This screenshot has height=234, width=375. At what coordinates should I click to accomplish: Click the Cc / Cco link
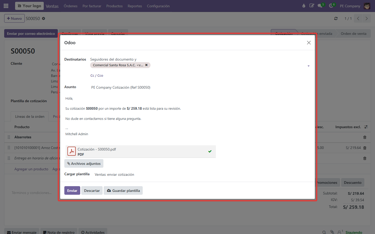(x=97, y=76)
